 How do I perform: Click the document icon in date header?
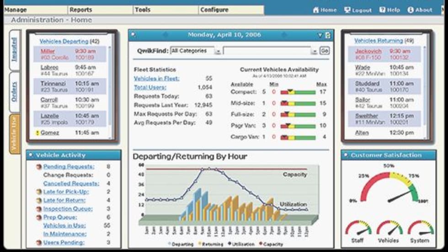click(x=328, y=35)
